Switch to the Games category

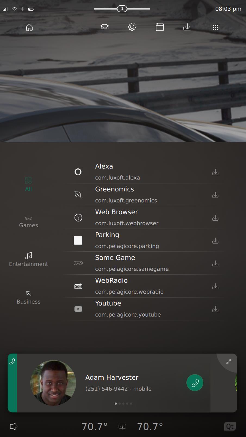(x=29, y=222)
